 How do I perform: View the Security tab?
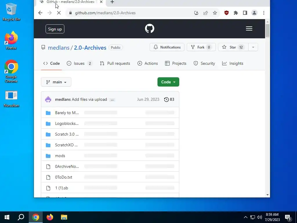204,63
